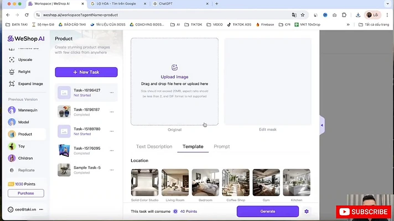Select the Toy agent icon
The image size is (394, 221).
point(12,146)
